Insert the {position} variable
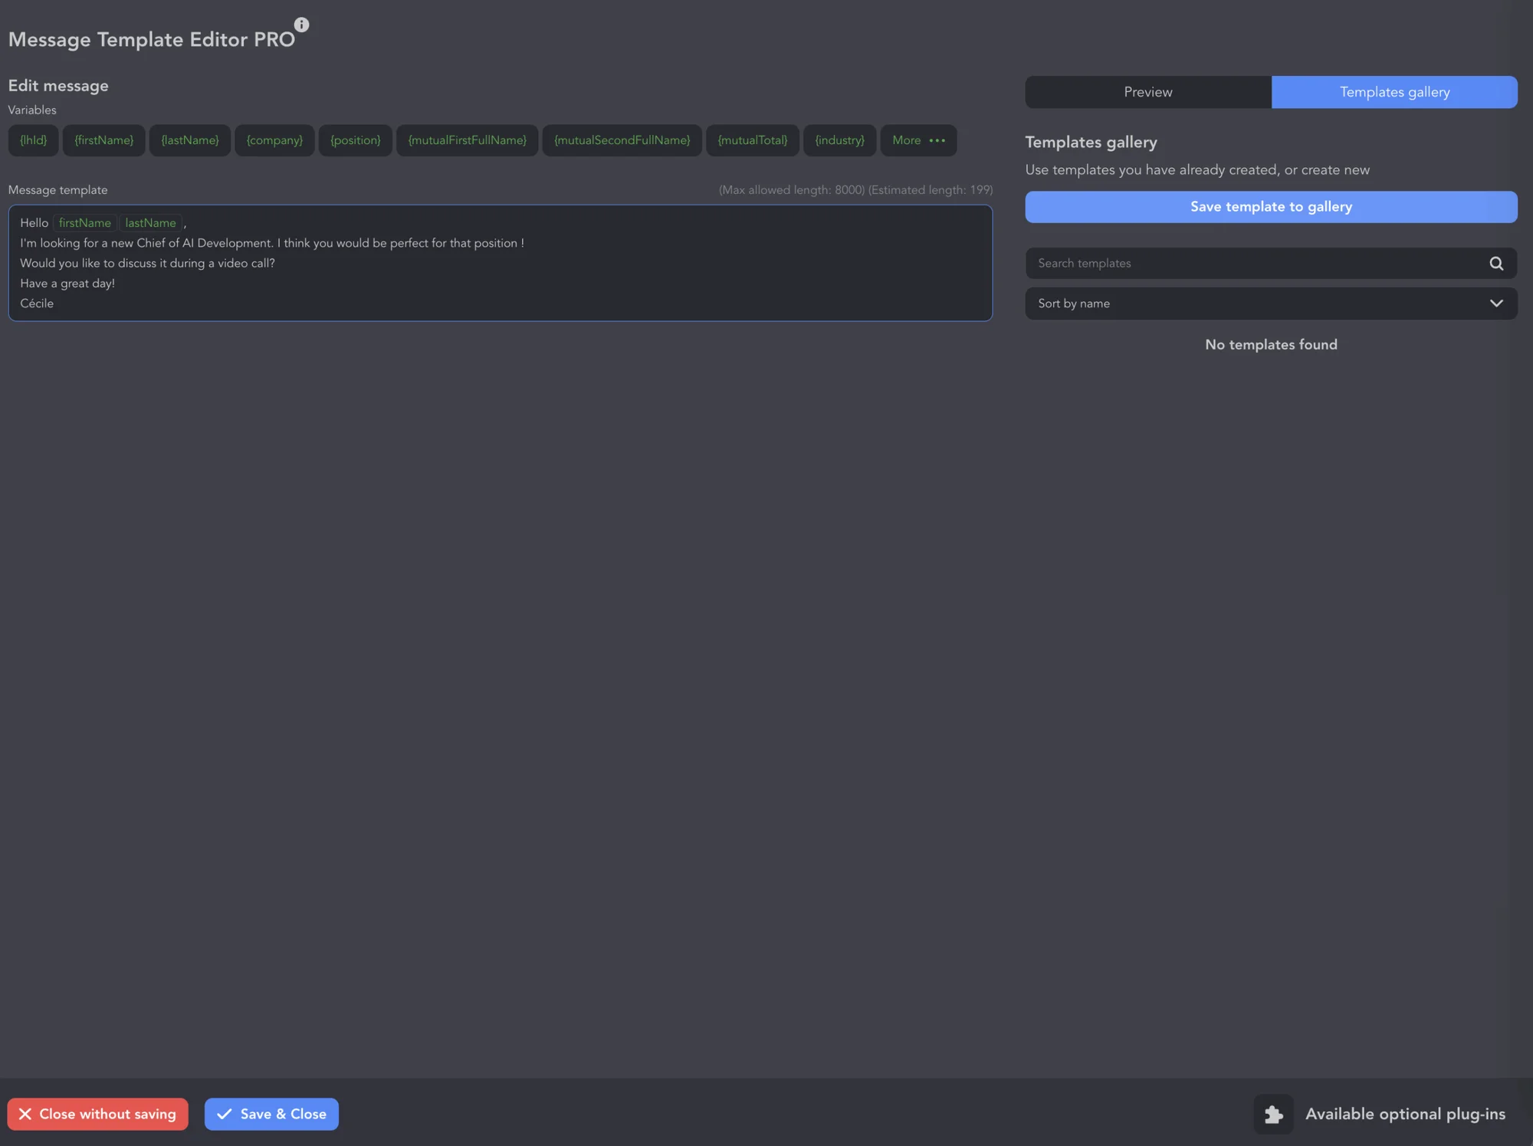The width and height of the screenshot is (1533, 1146). coord(355,140)
